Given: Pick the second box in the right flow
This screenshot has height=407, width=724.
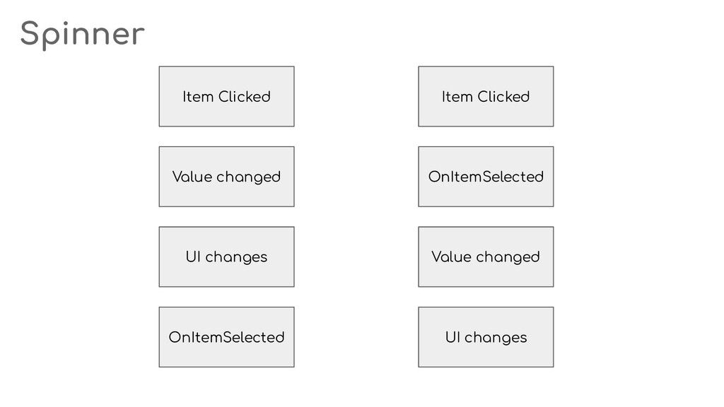Looking at the screenshot, I should point(486,177).
